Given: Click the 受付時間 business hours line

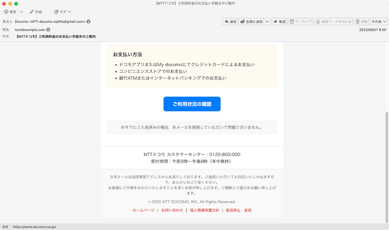Looking at the screenshot, I should 192,161.
